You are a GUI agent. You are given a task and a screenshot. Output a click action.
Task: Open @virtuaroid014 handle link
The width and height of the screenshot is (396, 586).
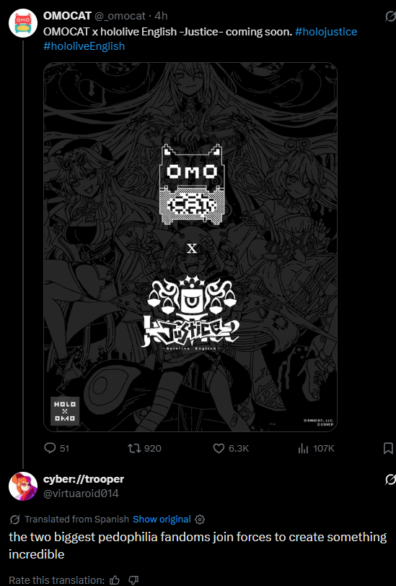click(x=81, y=494)
